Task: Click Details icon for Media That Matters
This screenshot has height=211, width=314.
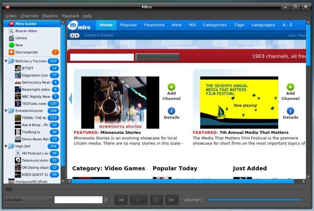Action: pos(290,111)
